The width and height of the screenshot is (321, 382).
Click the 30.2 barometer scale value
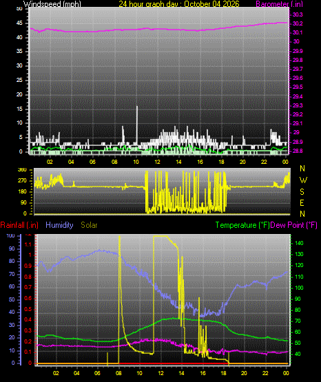pos(298,23)
